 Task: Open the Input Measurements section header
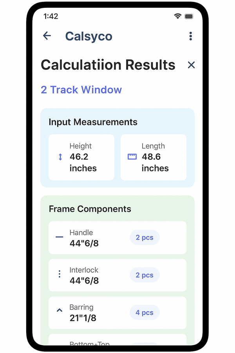(93, 122)
